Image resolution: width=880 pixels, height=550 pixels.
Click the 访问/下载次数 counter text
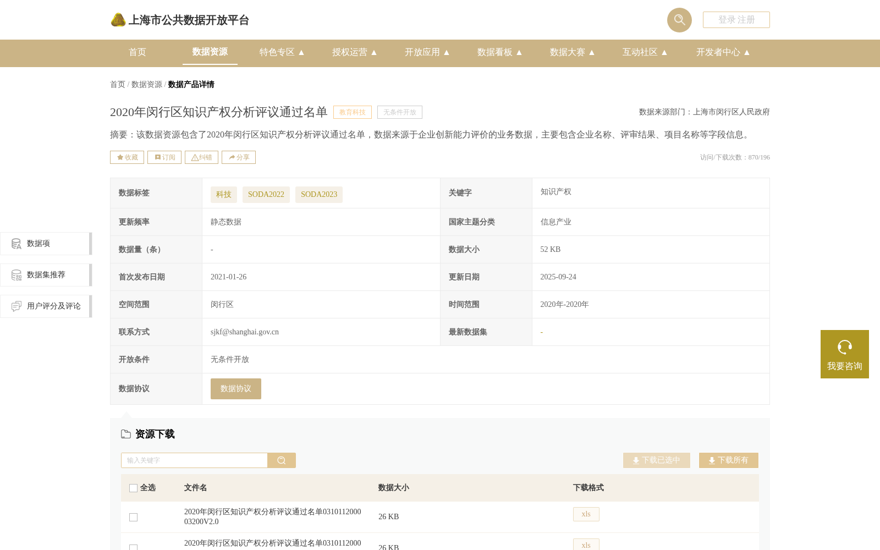pos(735,157)
